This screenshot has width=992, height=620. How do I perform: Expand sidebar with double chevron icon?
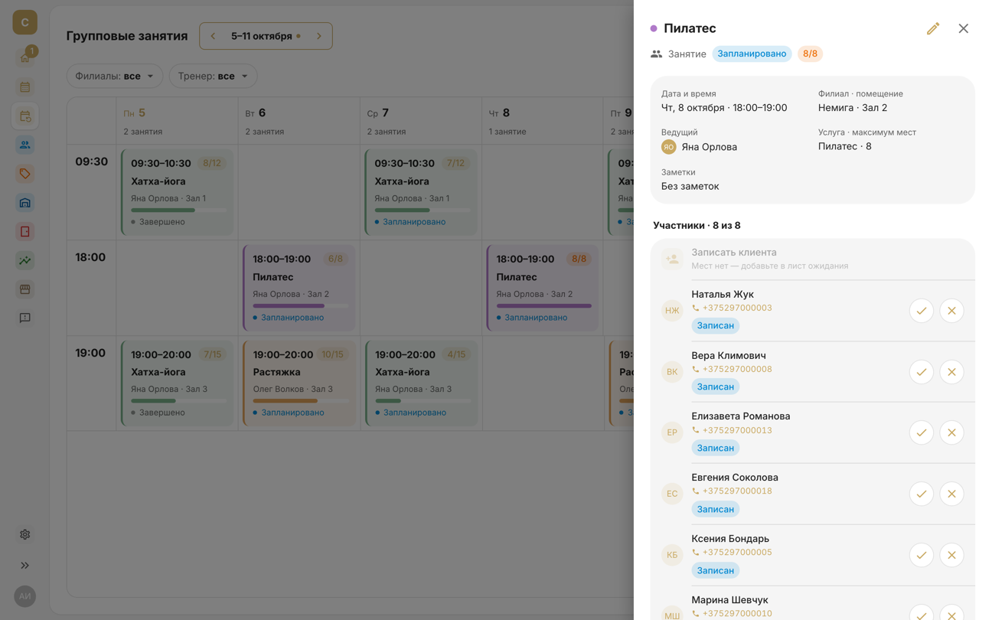[24, 565]
